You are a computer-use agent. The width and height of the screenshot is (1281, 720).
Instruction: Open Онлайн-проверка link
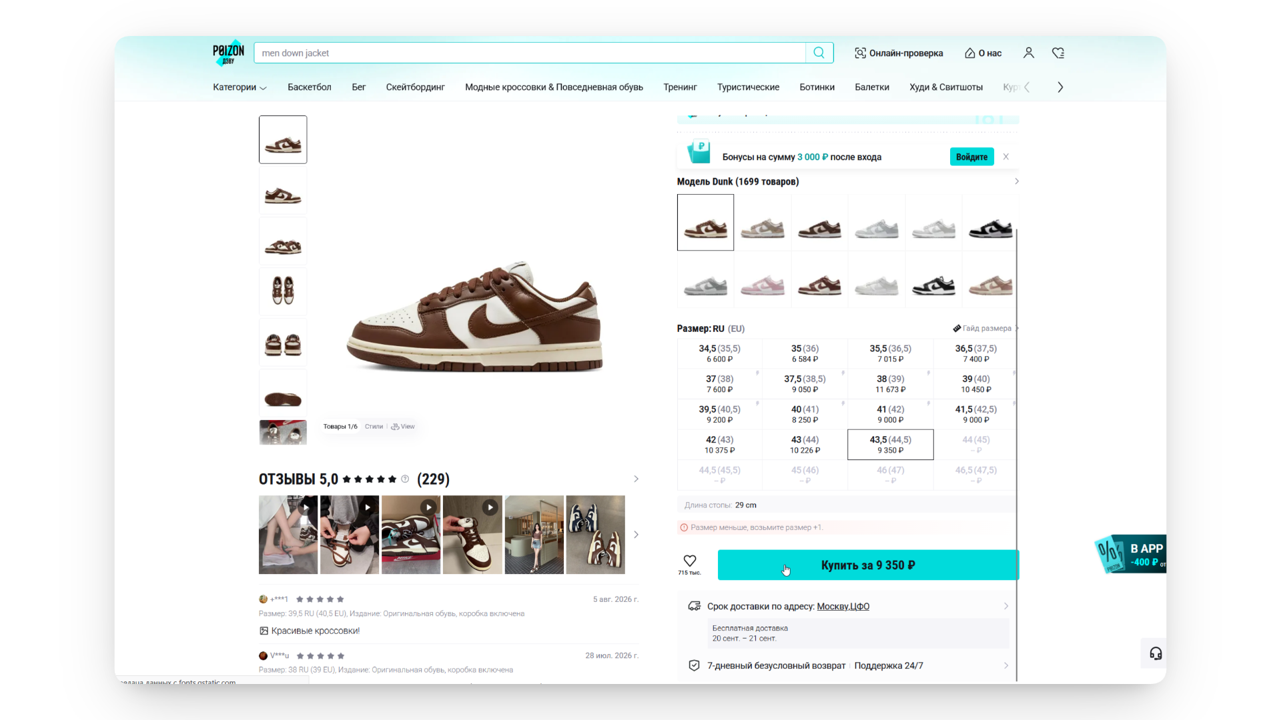899,53
